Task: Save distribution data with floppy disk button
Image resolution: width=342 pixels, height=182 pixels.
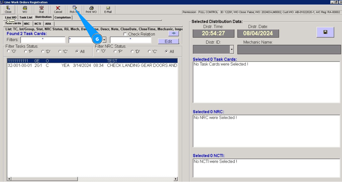Action: 325,32
